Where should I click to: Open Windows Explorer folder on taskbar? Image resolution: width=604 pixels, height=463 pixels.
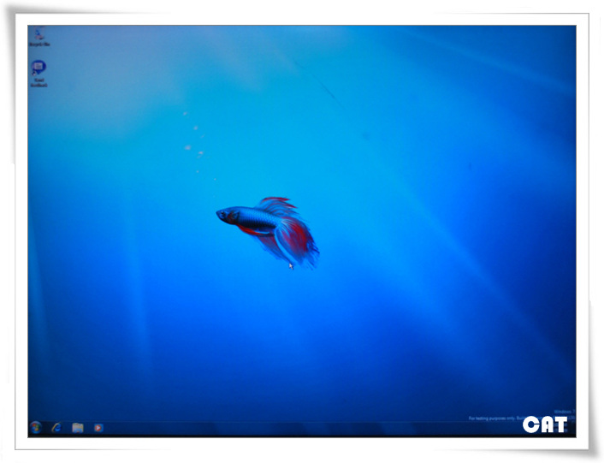click(78, 428)
